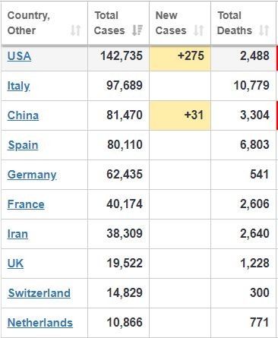
Task: Open the Italy country link
Action: pyautogui.click(x=18, y=86)
